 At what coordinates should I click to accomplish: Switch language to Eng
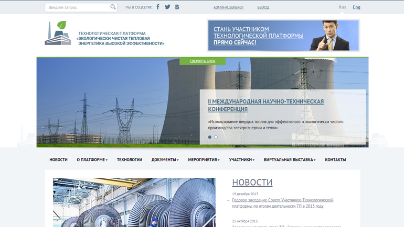click(x=356, y=7)
